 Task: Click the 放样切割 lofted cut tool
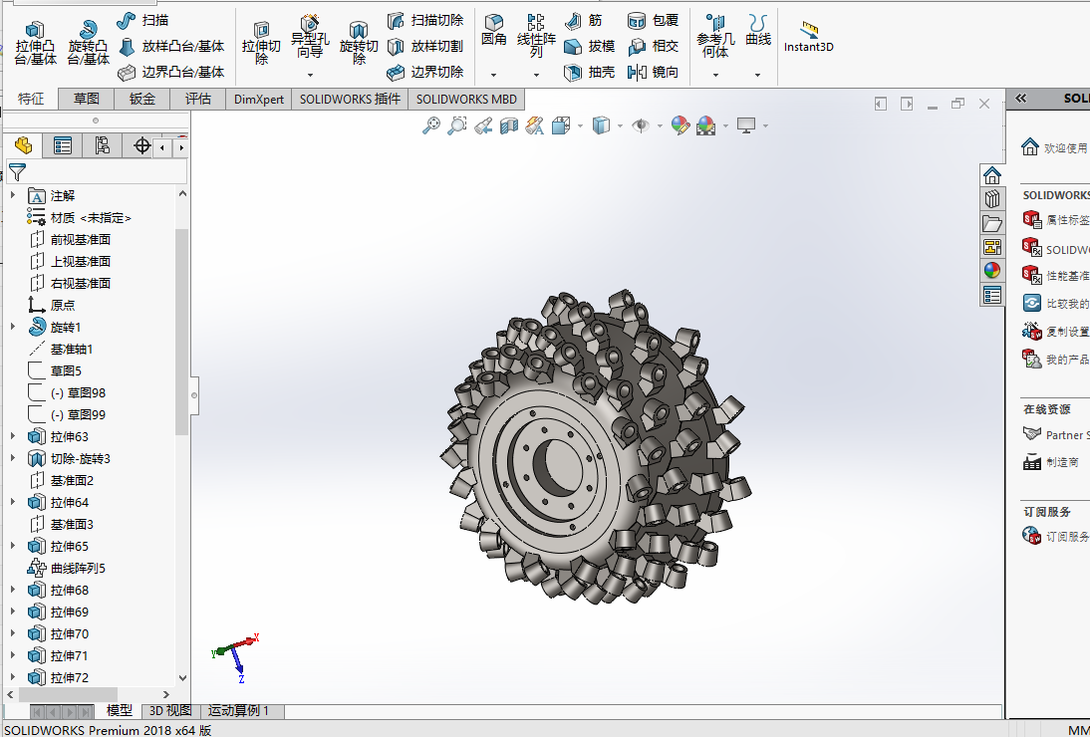[424, 46]
